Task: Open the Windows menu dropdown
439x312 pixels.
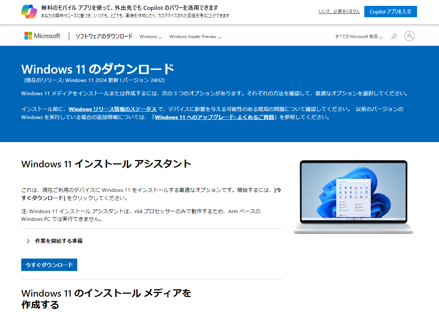Action: click(x=150, y=37)
